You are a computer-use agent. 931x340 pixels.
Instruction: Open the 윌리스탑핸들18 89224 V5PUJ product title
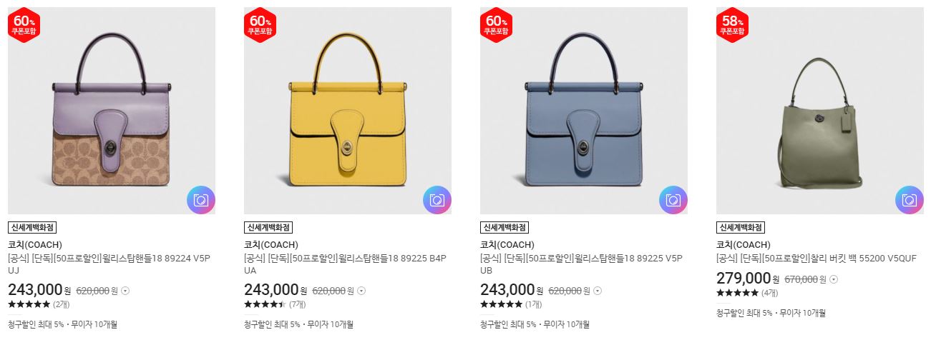(x=109, y=264)
